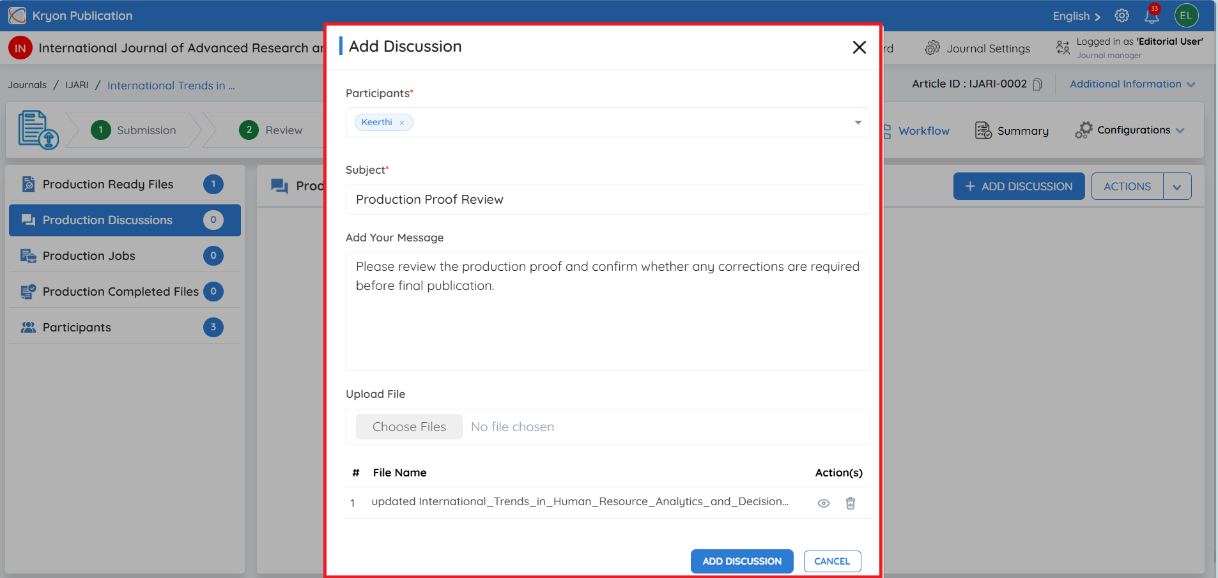Open the article Summary
1218x578 pixels.
pyautogui.click(x=1012, y=131)
